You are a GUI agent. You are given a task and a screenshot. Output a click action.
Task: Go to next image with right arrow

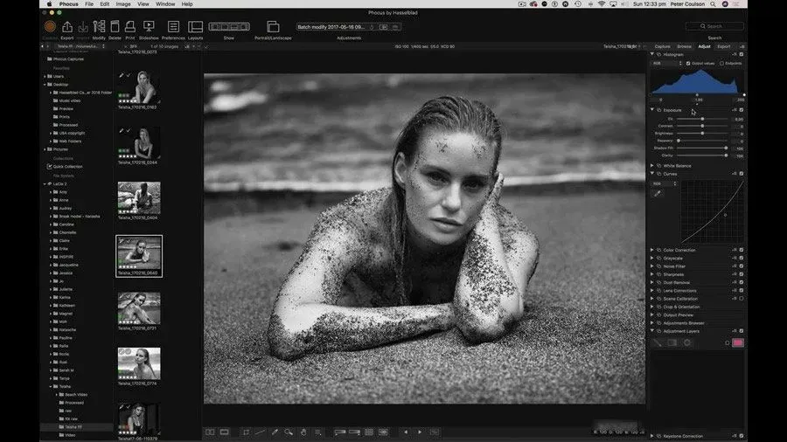pyautogui.click(x=420, y=432)
